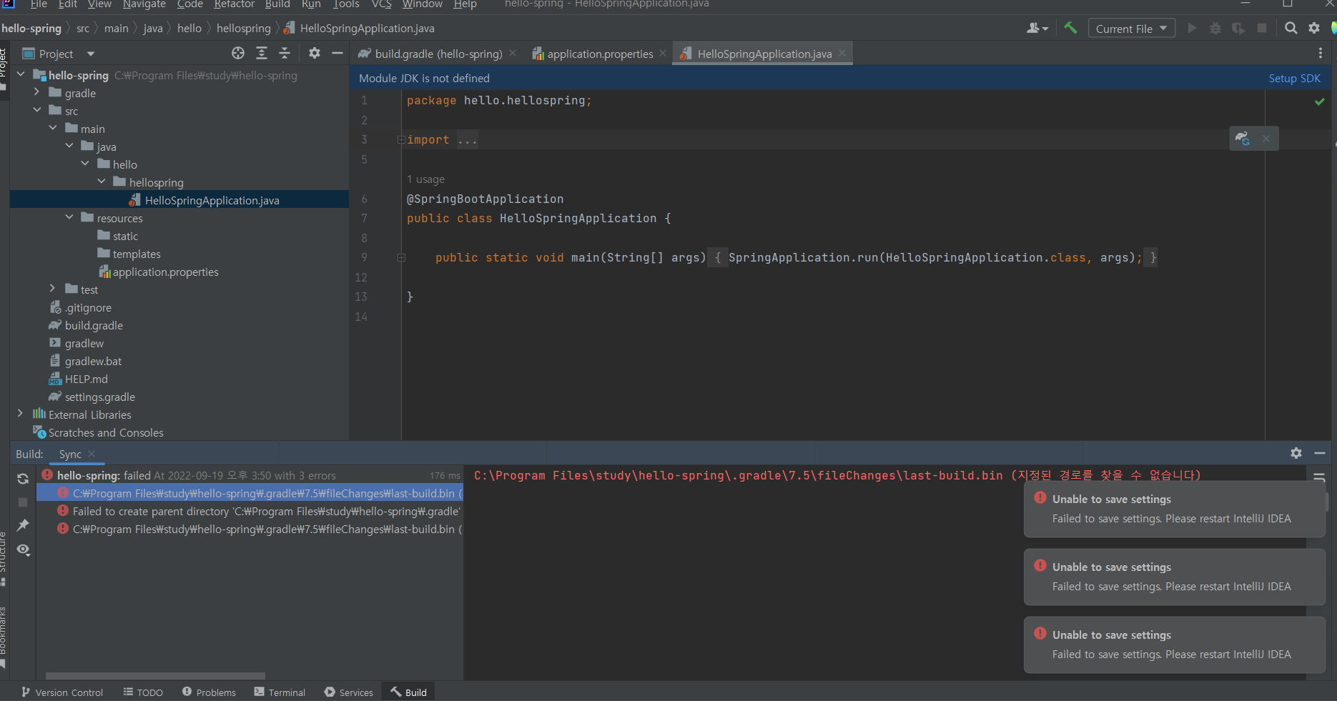Pin the Build tab

(x=23, y=525)
